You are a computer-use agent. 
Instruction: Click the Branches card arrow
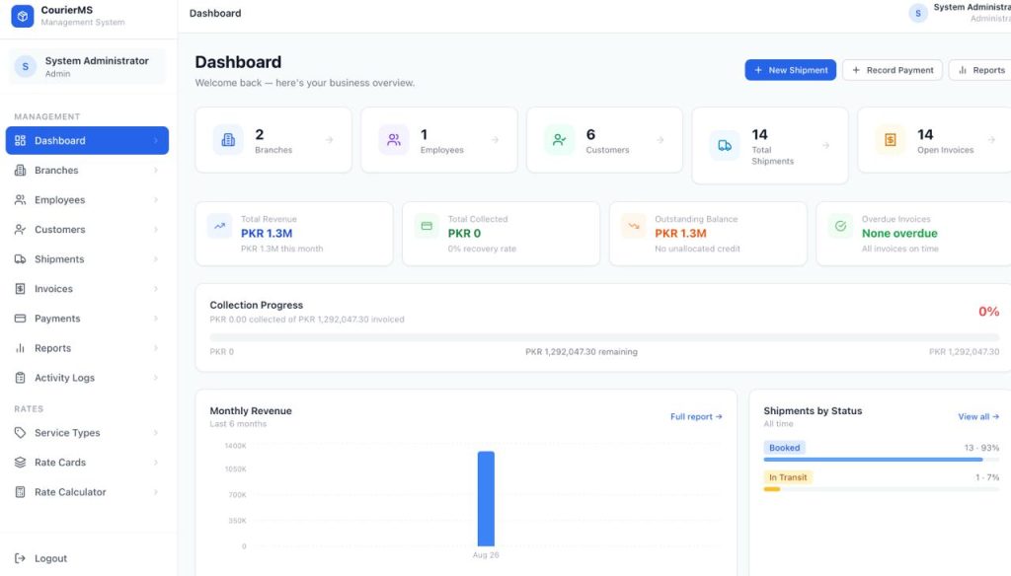(329, 140)
